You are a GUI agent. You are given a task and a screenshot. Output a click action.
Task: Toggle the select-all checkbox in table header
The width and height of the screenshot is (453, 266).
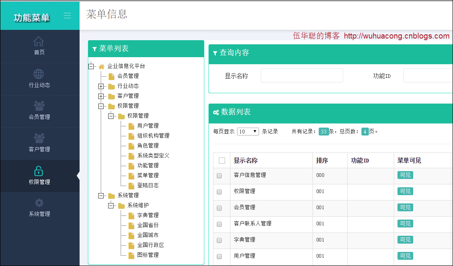pyautogui.click(x=222, y=161)
